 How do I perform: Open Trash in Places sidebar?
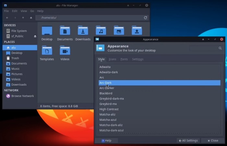(20, 58)
